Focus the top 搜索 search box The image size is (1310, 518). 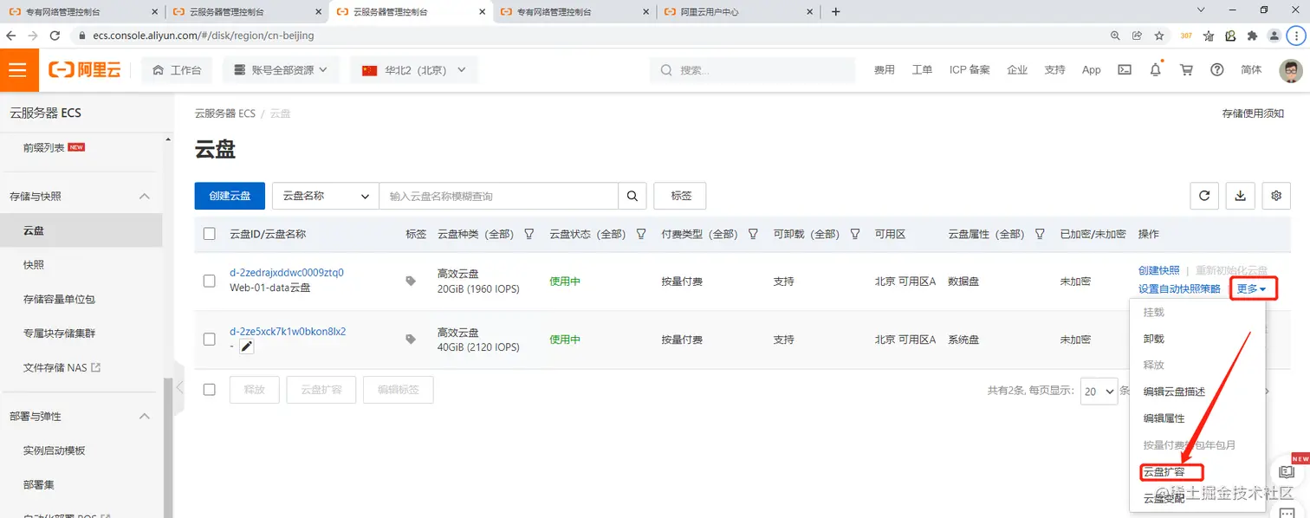[x=752, y=70]
